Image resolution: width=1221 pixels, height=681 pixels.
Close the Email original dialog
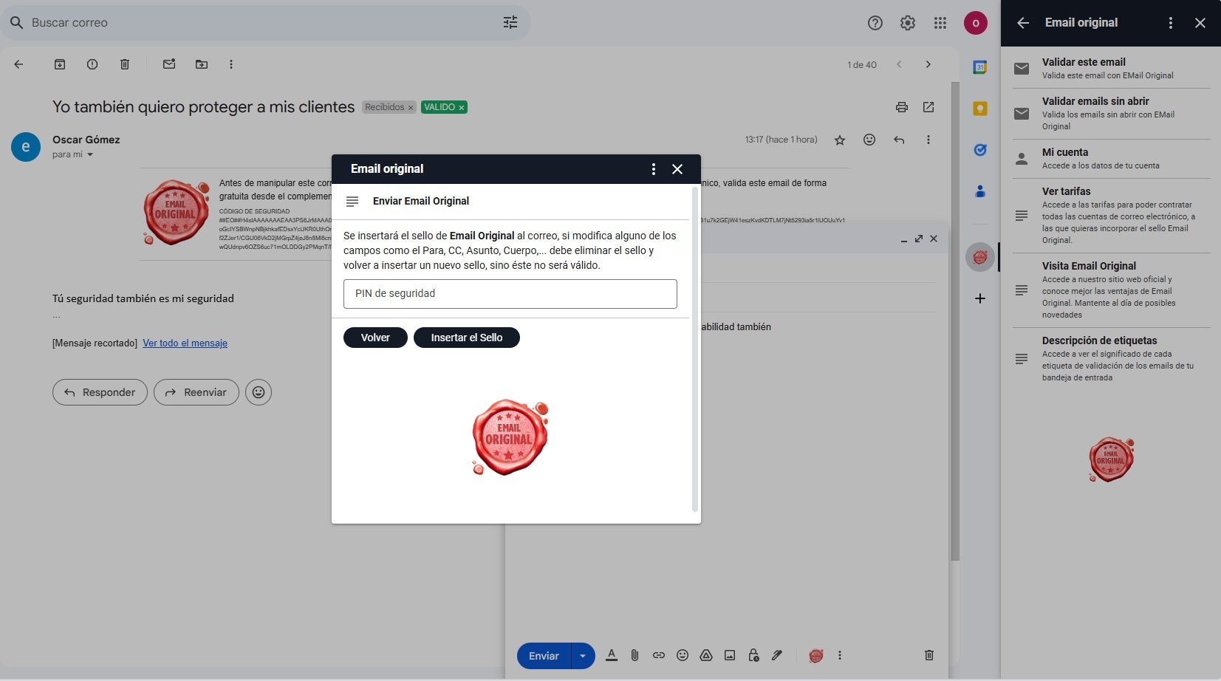pyautogui.click(x=677, y=169)
